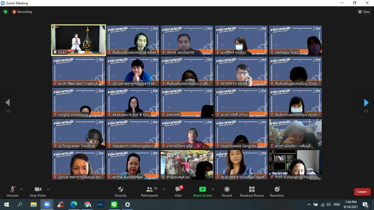
Task: Expand audio options arrow beside Unmute
Action: (x=21, y=189)
